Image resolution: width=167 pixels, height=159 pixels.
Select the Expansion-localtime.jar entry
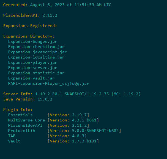(x=36, y=57)
